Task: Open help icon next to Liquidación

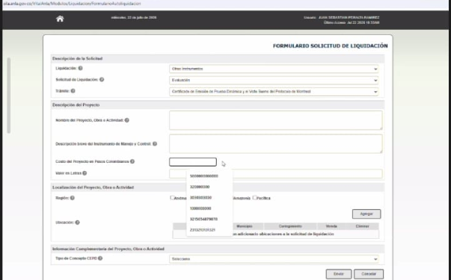Action: tap(80, 69)
